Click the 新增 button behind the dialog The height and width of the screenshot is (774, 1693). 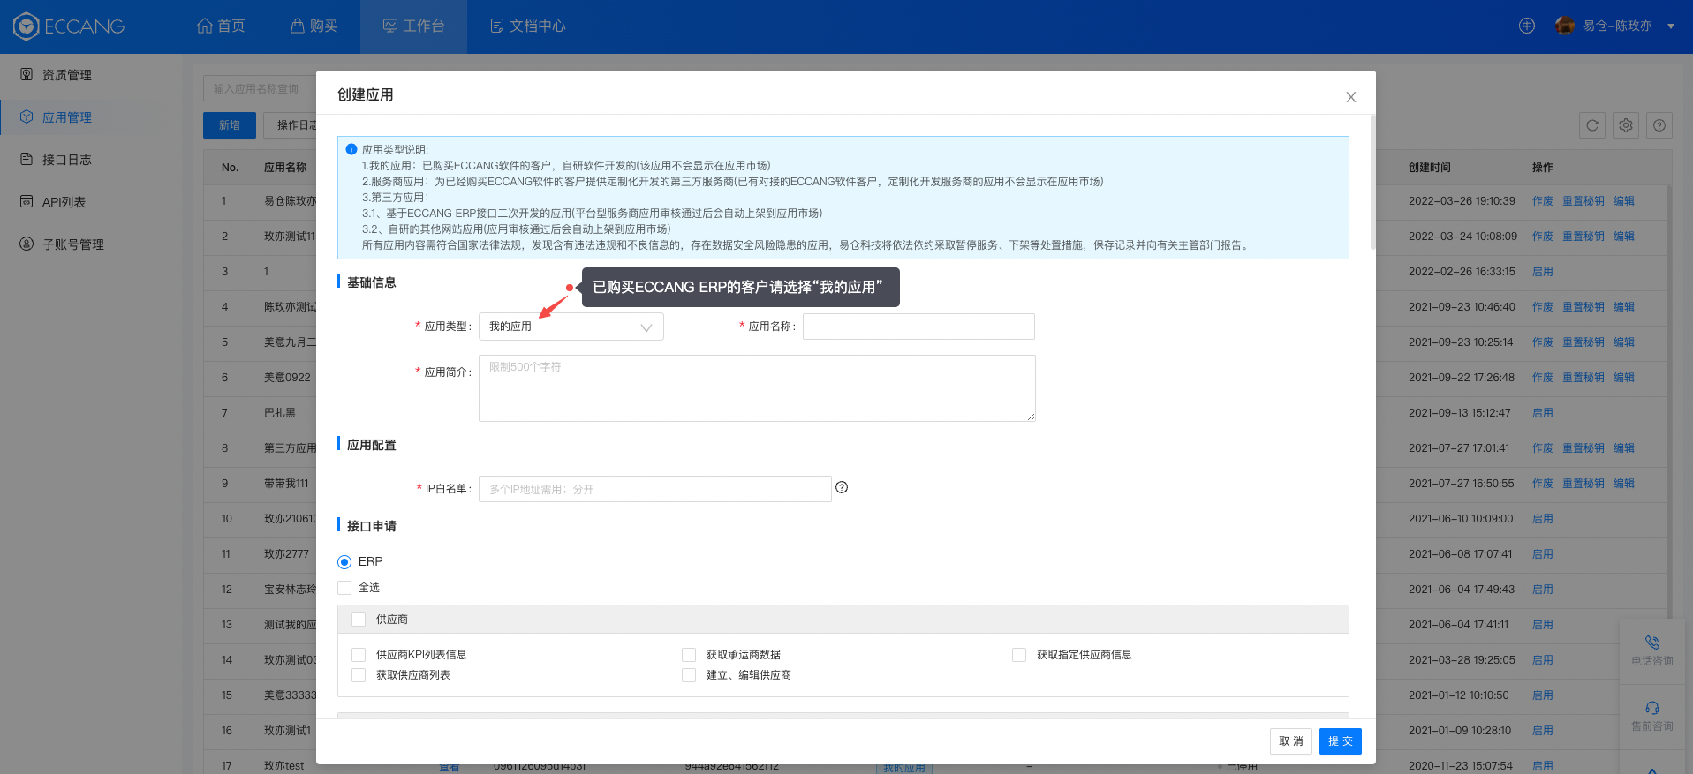[230, 125]
